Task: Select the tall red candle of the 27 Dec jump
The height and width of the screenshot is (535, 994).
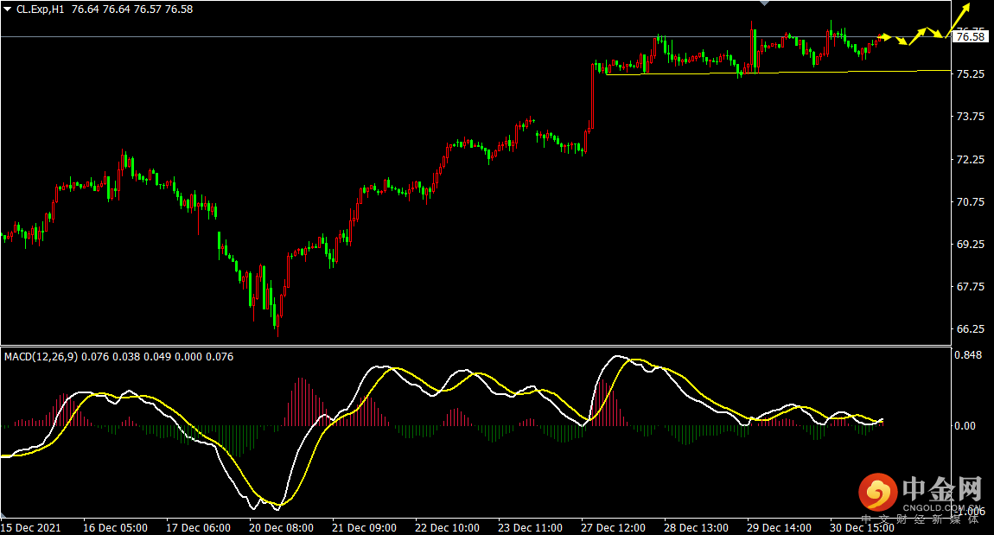Action: [593, 96]
